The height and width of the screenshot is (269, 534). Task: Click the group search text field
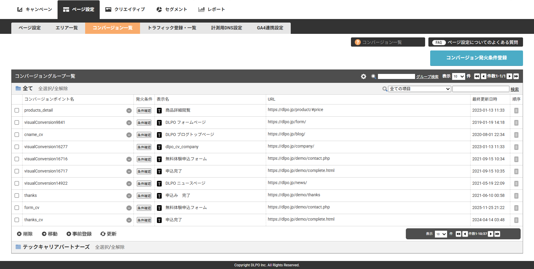coord(396,76)
